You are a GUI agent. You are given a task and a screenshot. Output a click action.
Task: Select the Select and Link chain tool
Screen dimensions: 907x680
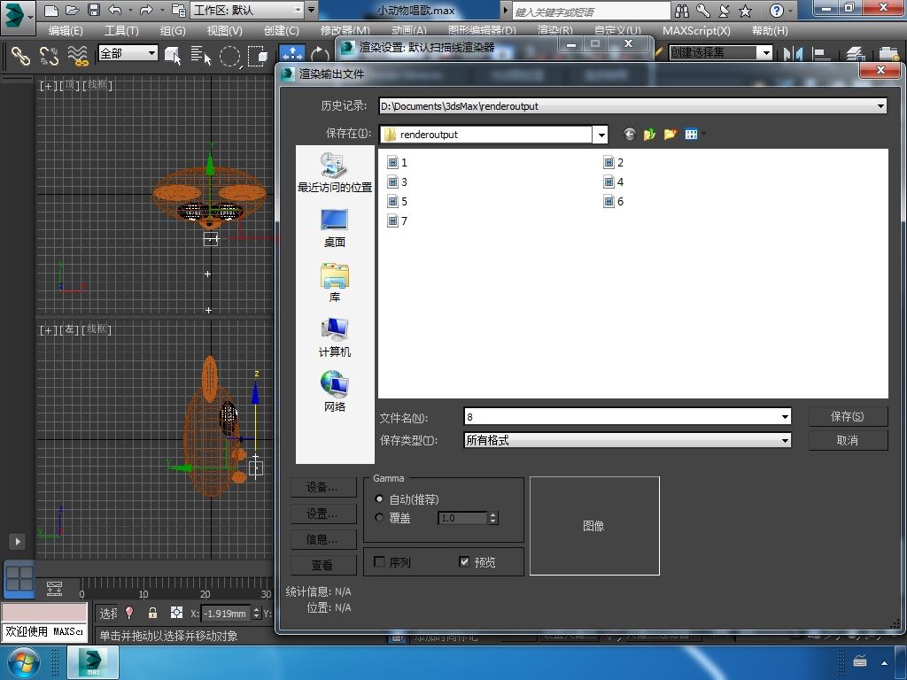[x=20, y=56]
